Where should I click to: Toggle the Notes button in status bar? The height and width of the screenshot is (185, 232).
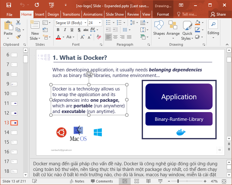(x=77, y=181)
